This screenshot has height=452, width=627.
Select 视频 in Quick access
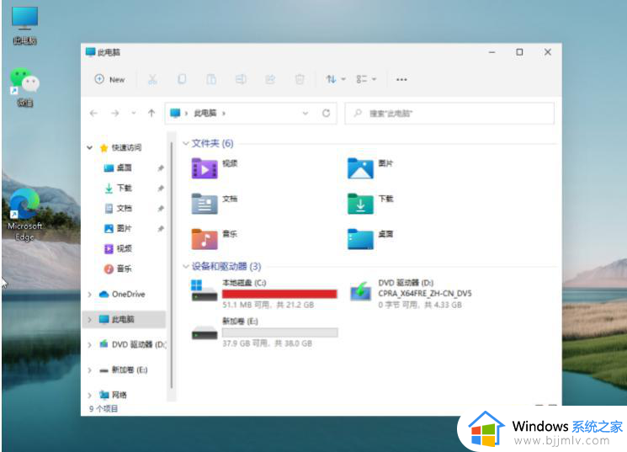click(124, 248)
